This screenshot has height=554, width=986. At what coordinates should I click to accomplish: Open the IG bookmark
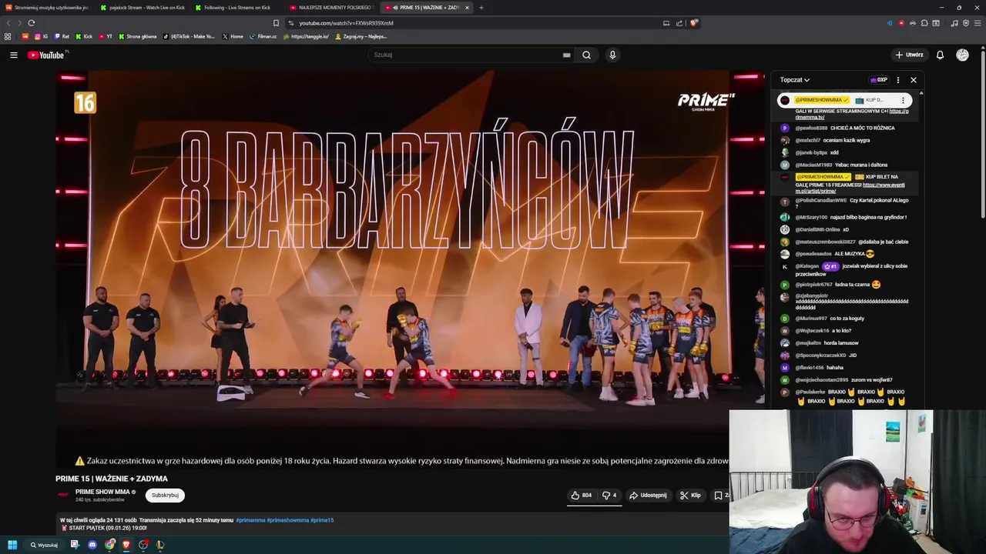pyautogui.click(x=41, y=36)
